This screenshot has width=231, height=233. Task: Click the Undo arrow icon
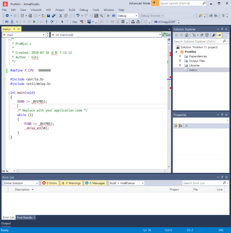click(x=78, y=16)
